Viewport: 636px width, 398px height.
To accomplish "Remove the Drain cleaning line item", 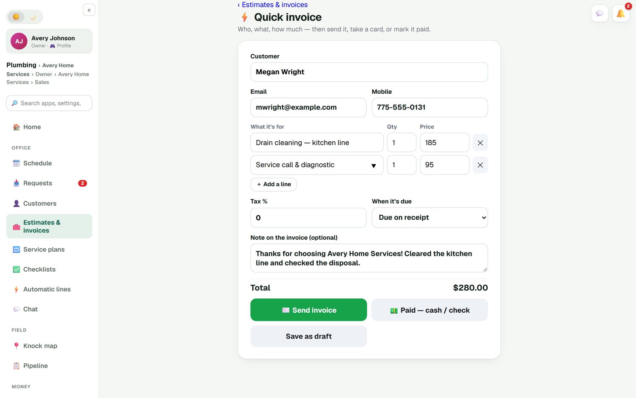I will tap(480, 143).
